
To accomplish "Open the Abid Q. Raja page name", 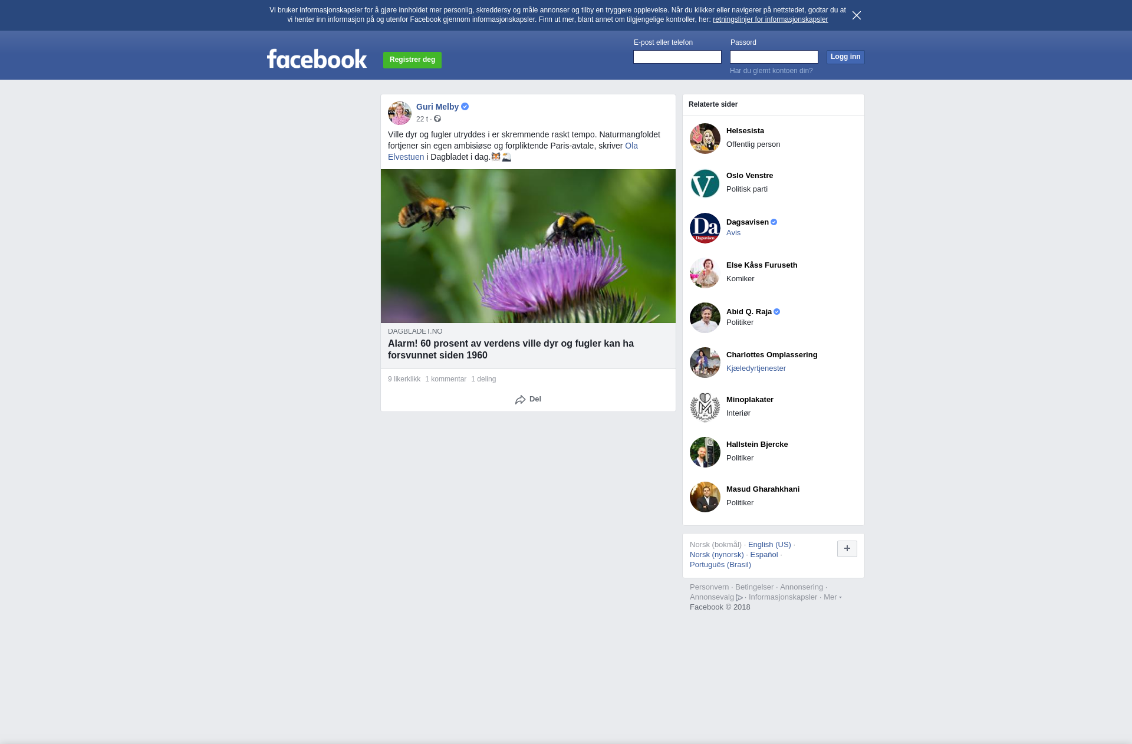I will pos(749,312).
